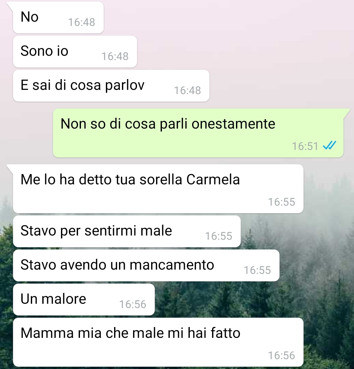
Task: Click timestamp under 'Mamma mia' message
Action: (282, 356)
